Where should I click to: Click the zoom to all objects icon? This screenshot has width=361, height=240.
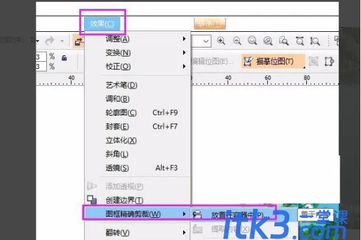pyautogui.click(x=268, y=41)
